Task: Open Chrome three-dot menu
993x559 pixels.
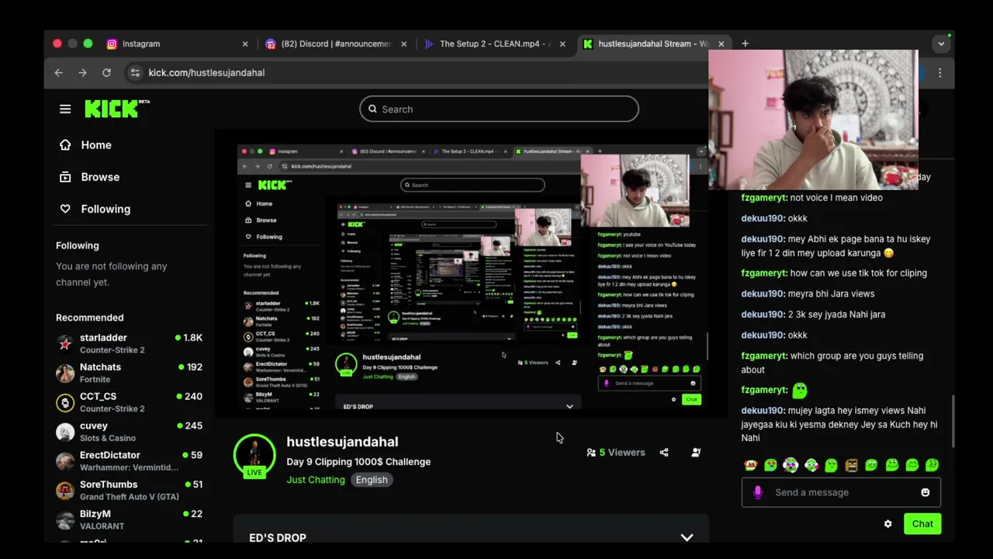Action: coord(939,72)
